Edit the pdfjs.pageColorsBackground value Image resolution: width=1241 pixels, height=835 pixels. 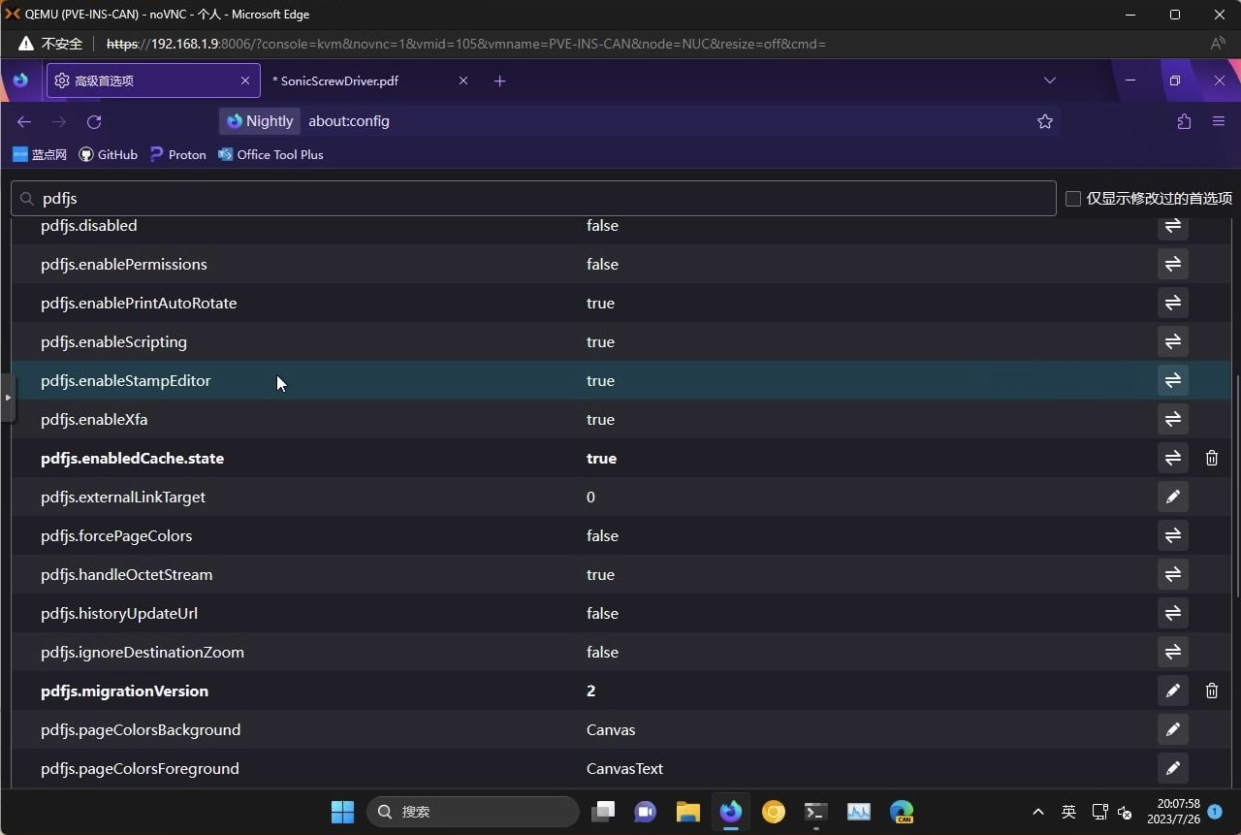click(1172, 729)
